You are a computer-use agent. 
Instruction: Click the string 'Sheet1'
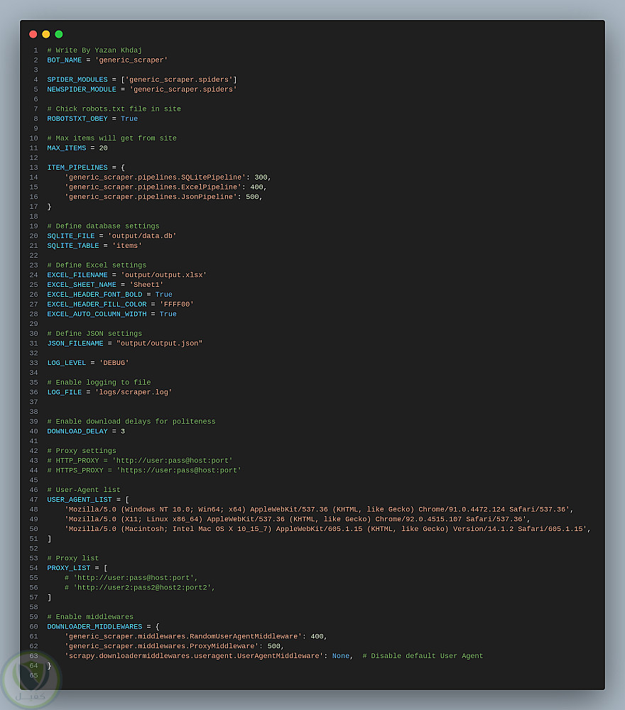[146, 285]
